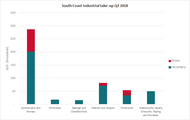Click the red Prime segment of Southampton bar
The image size is (190, 120).
(31, 40)
